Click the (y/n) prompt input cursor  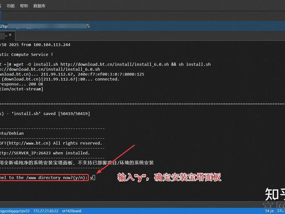(x=94, y=178)
